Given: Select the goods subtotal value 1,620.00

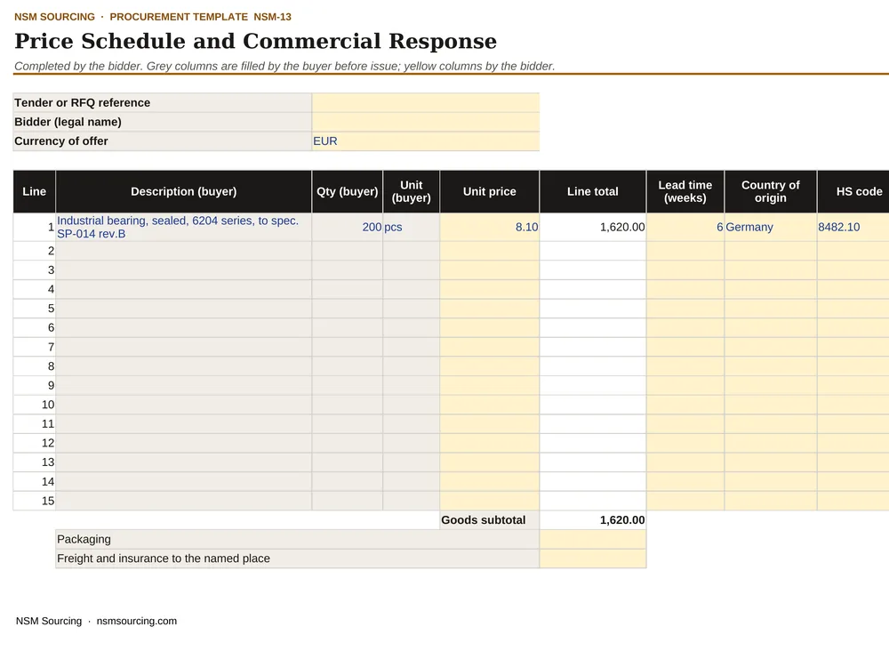Looking at the screenshot, I should point(592,520).
